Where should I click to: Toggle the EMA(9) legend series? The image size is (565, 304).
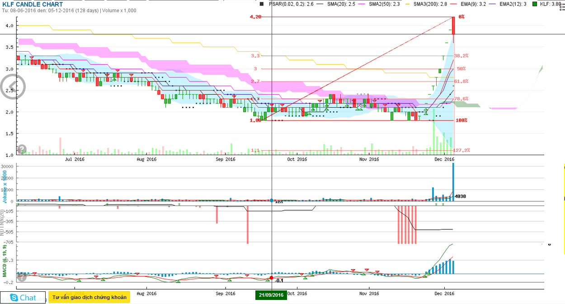tap(469, 4)
